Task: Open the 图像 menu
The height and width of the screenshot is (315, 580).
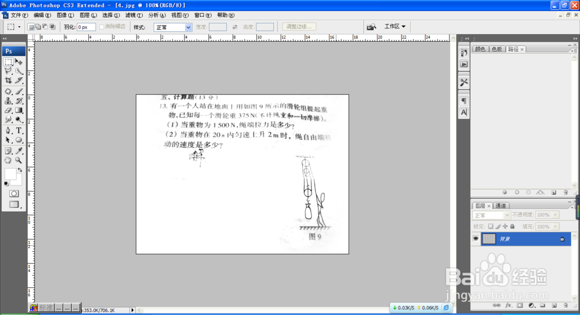Action: click(x=66, y=15)
